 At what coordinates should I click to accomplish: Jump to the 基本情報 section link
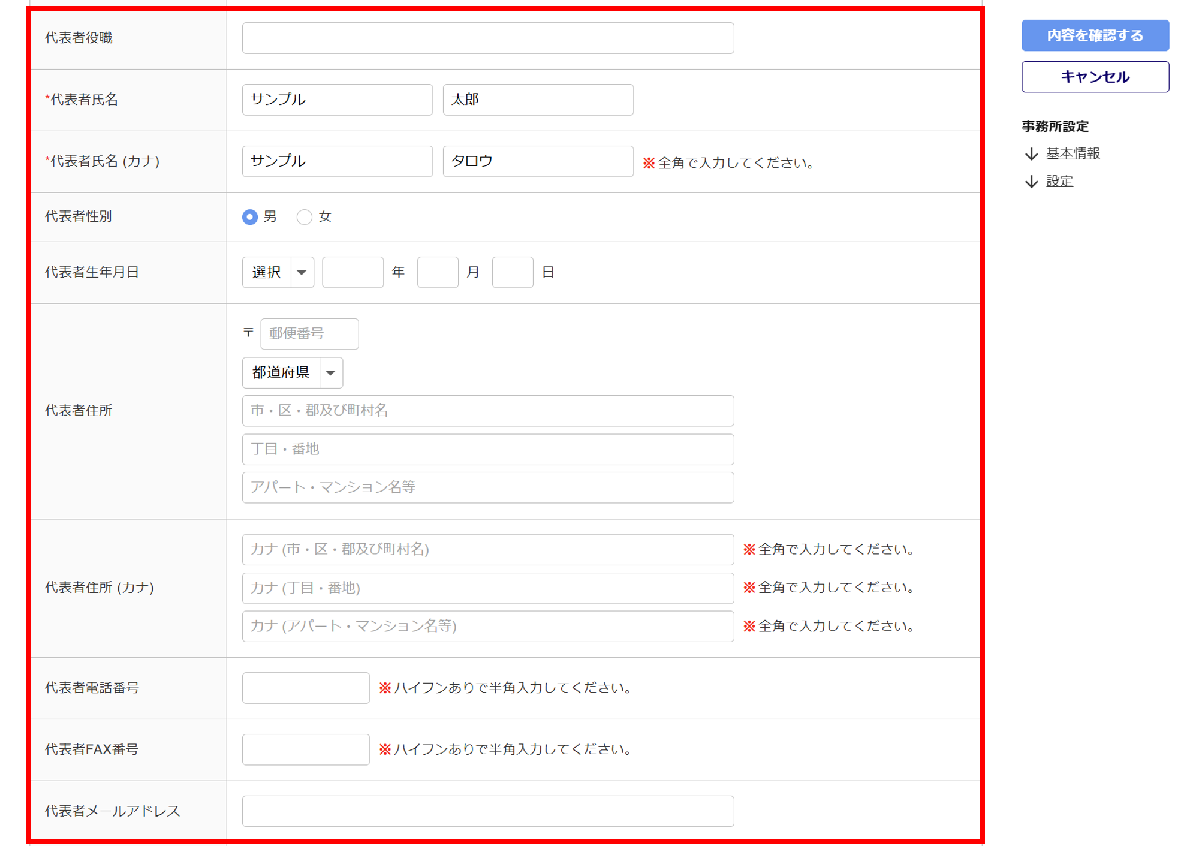click(x=1073, y=153)
